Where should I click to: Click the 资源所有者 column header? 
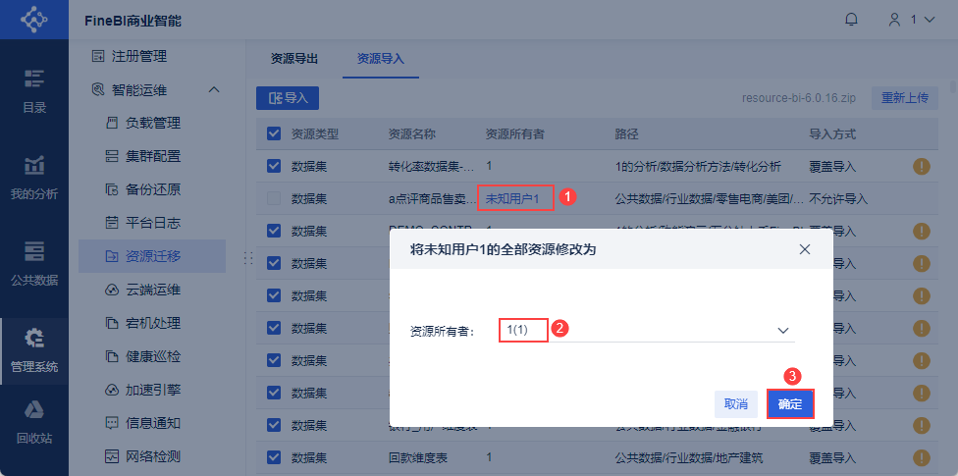coord(514,133)
